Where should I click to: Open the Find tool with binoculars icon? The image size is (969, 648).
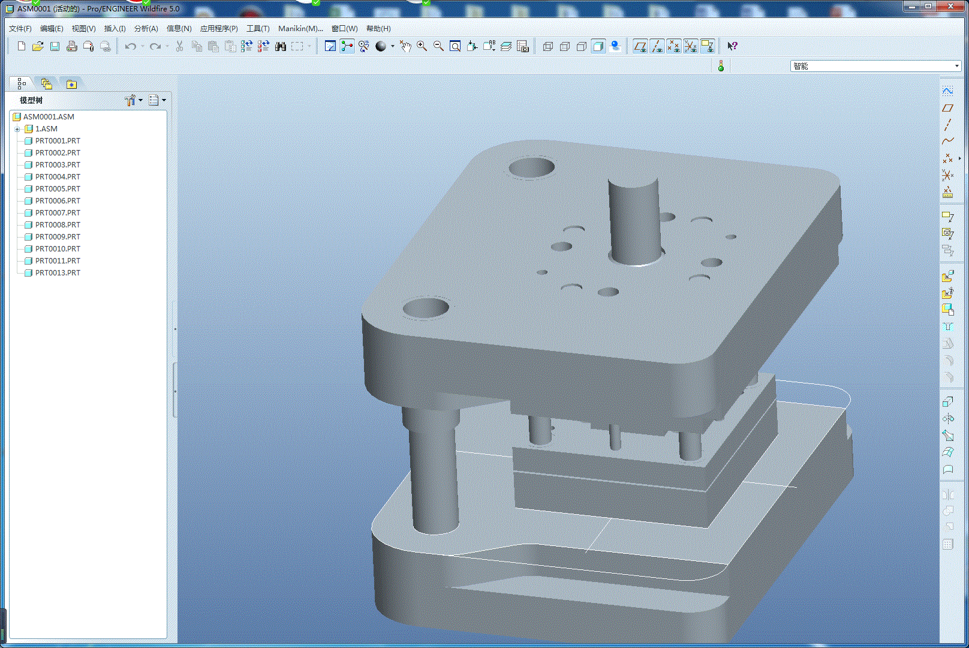tap(280, 46)
